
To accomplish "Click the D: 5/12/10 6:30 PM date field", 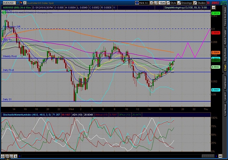I will [x=42, y=8].
